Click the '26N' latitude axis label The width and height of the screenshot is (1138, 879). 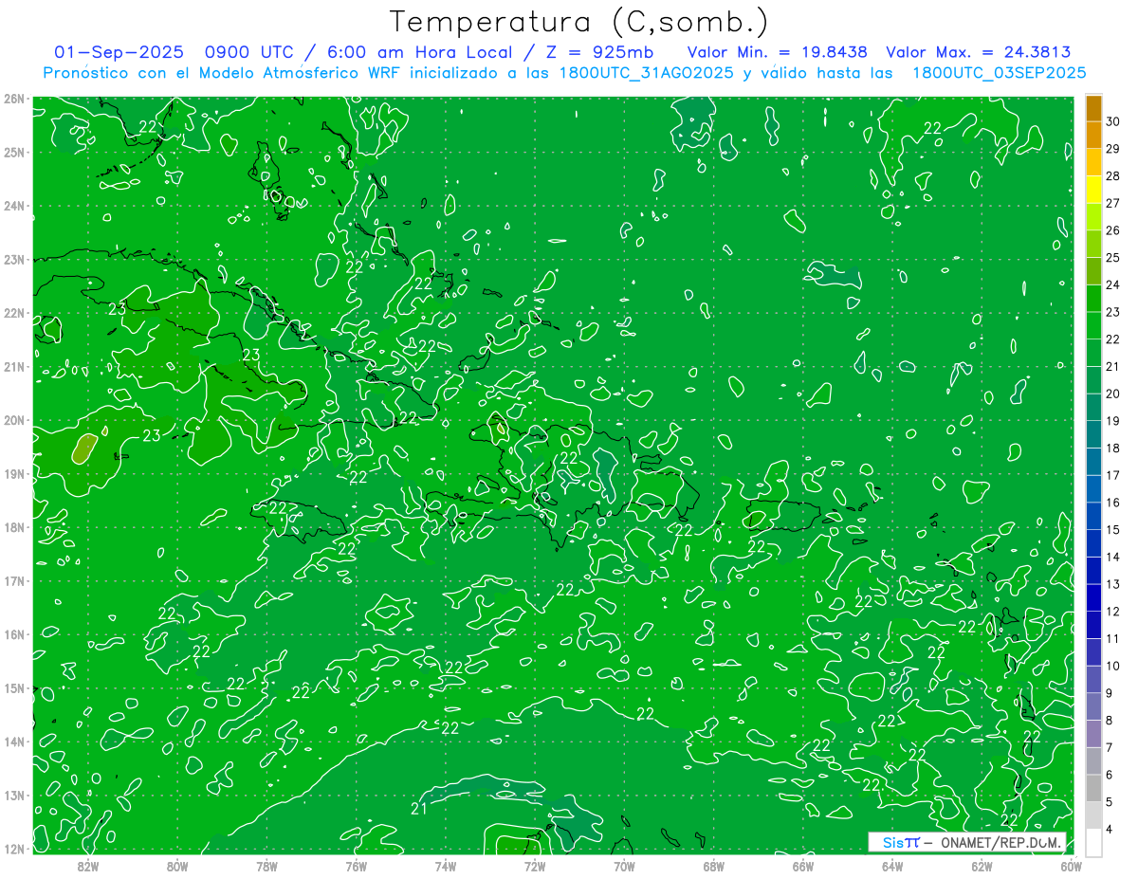pyautogui.click(x=14, y=99)
